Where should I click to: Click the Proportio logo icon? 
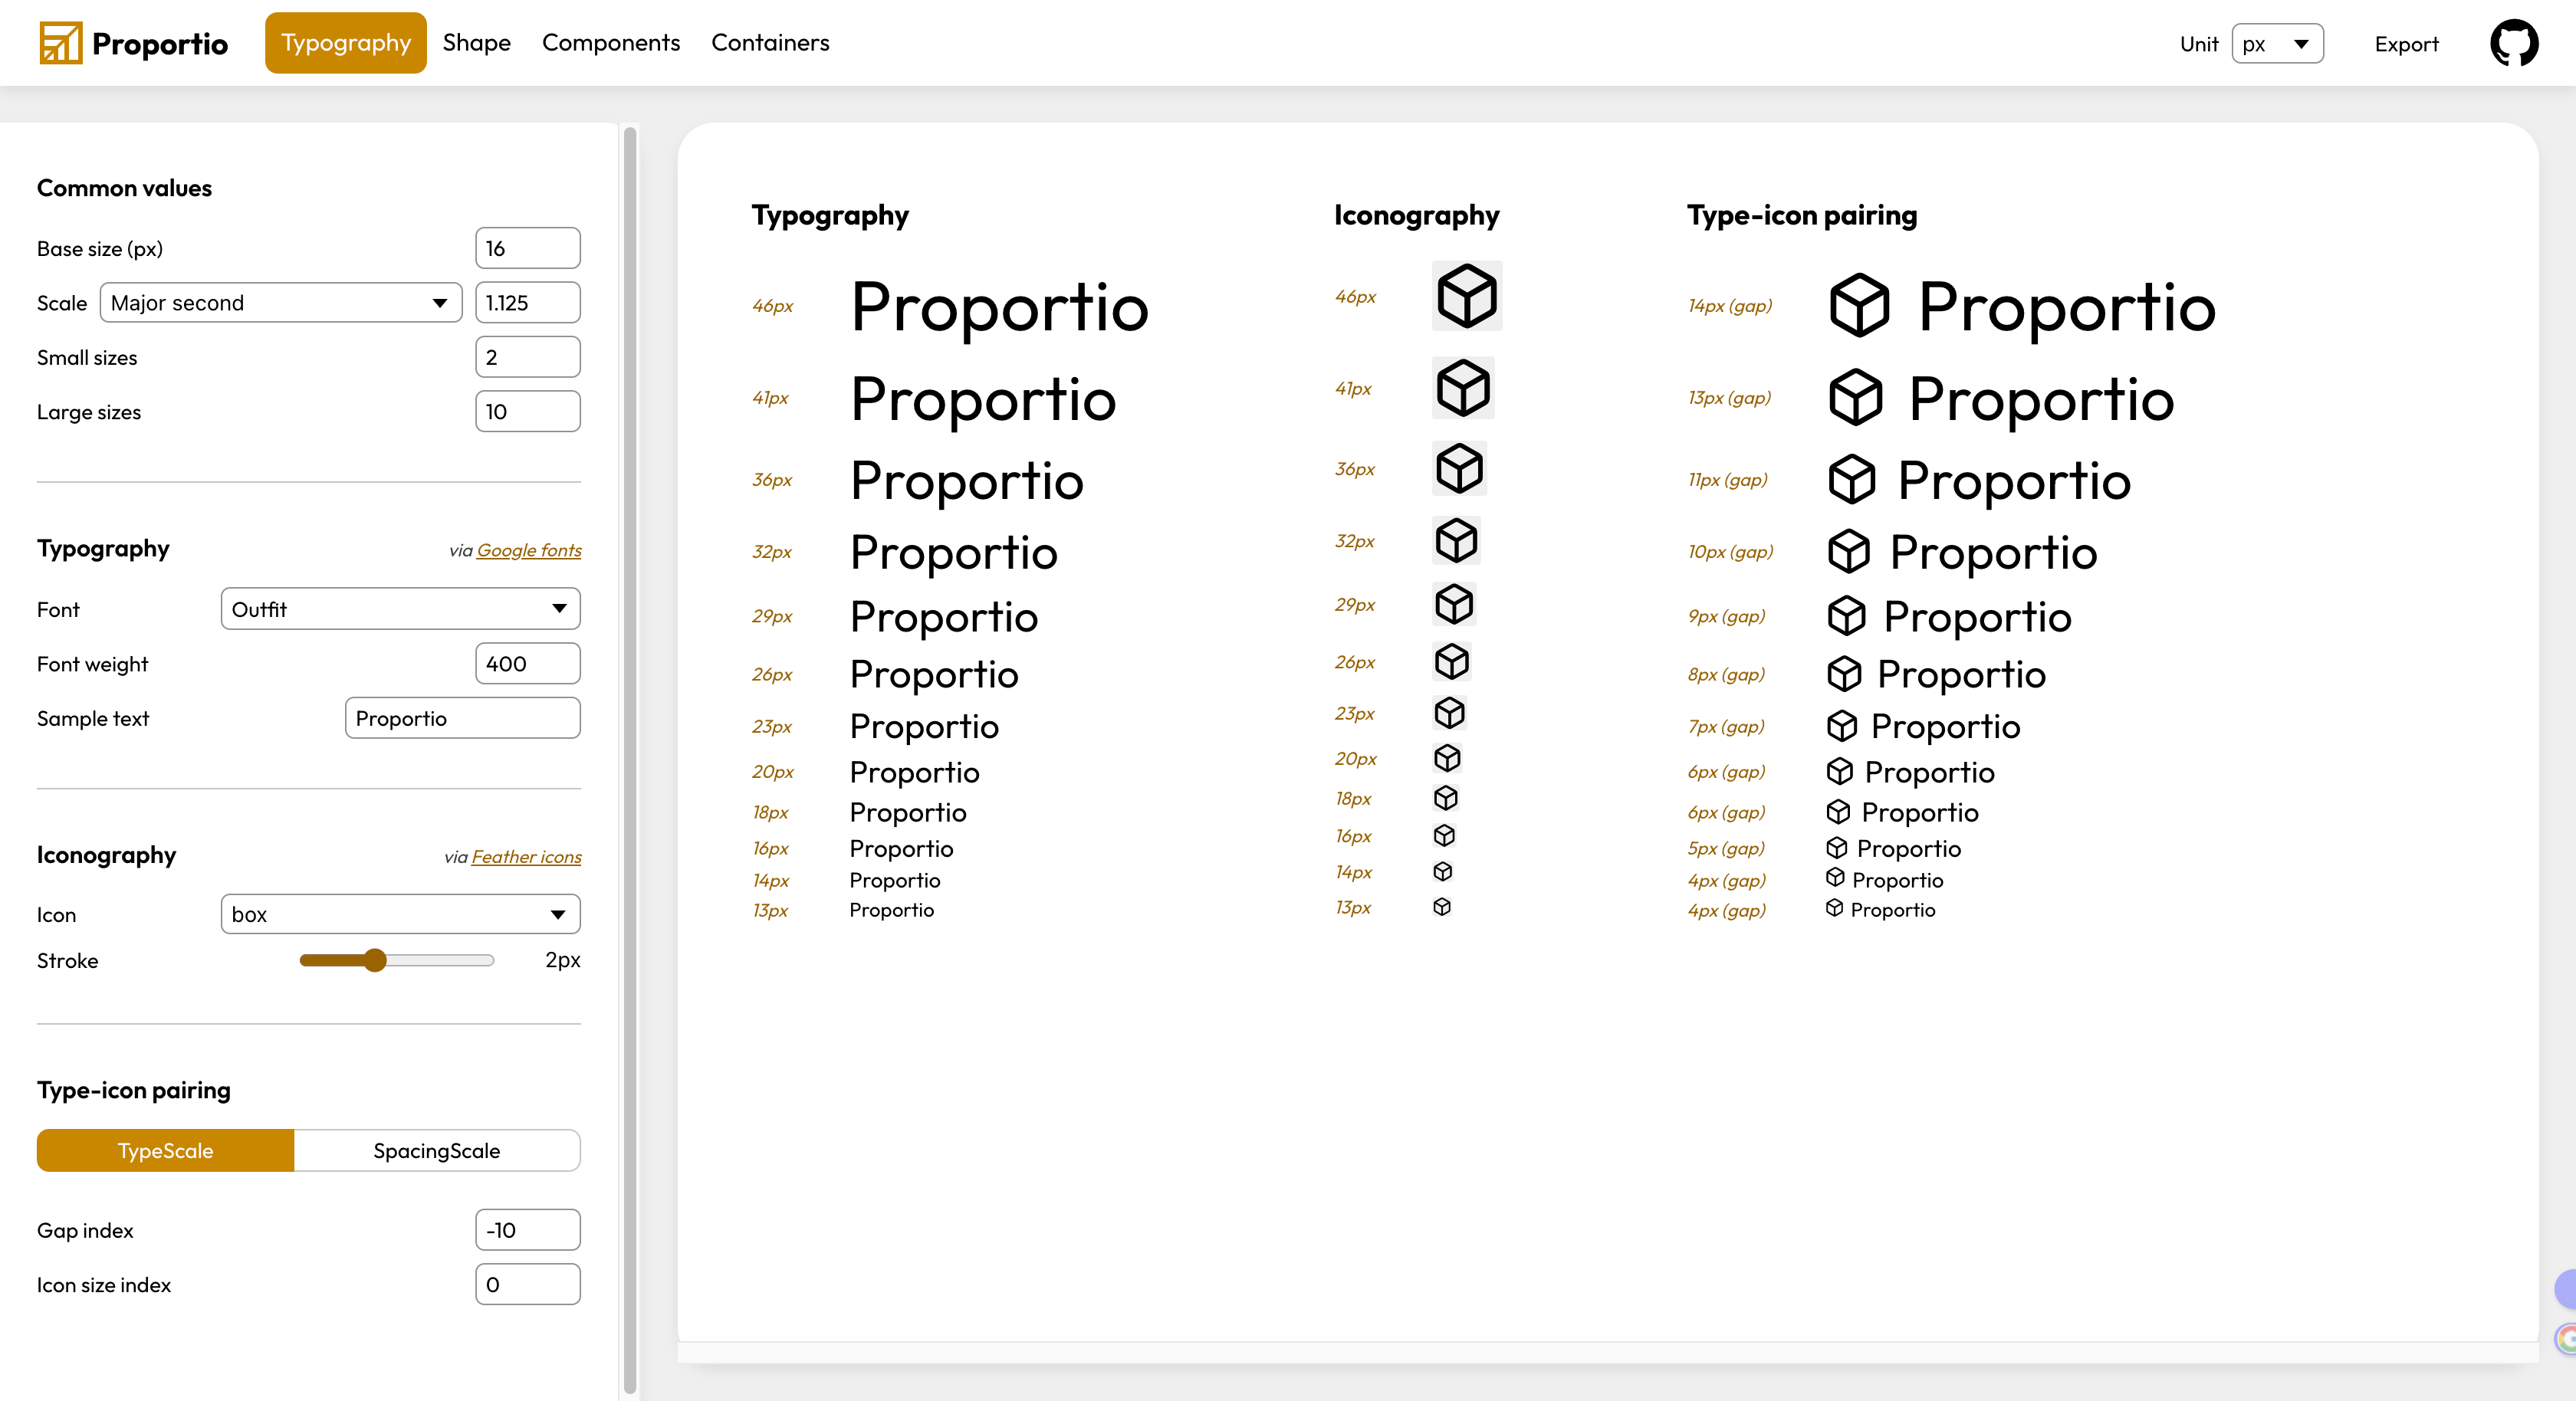60,43
